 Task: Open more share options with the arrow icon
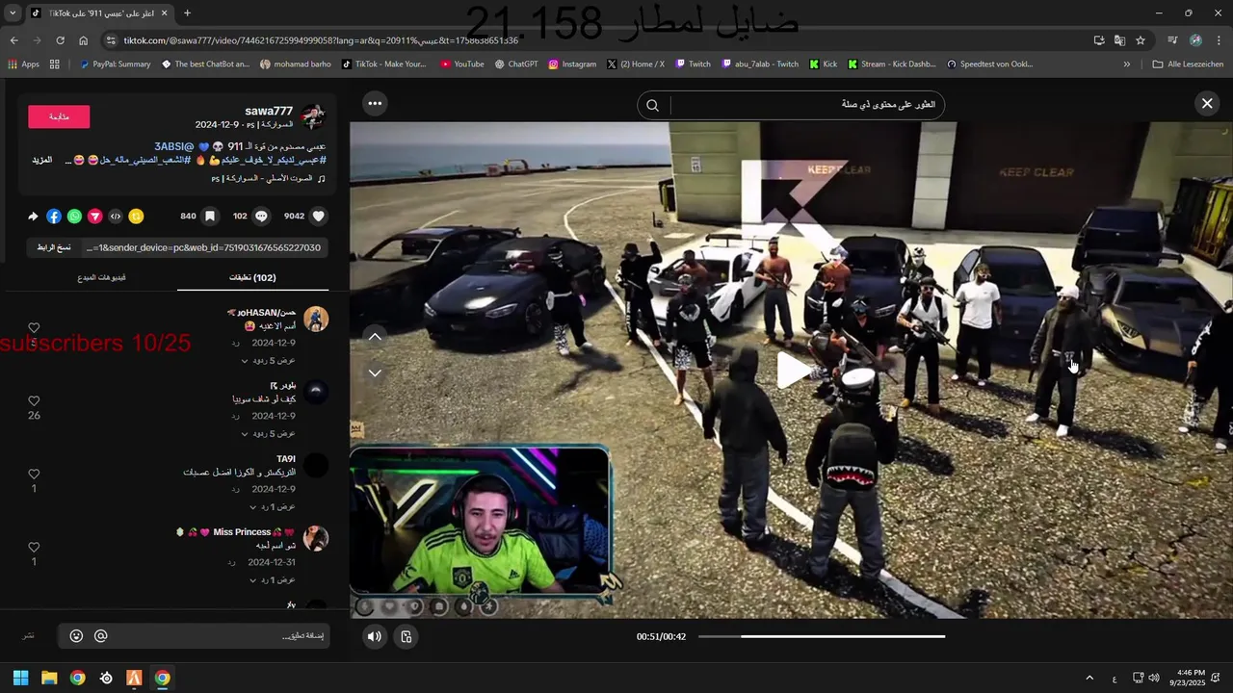33,217
